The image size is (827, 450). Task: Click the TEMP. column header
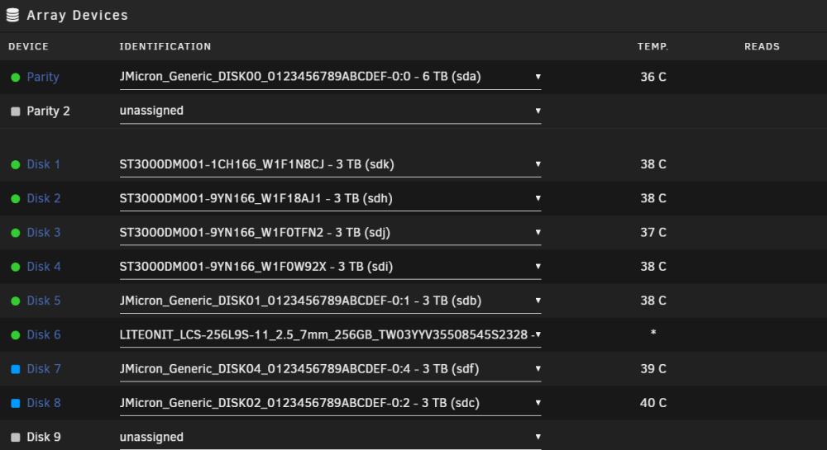click(x=653, y=46)
